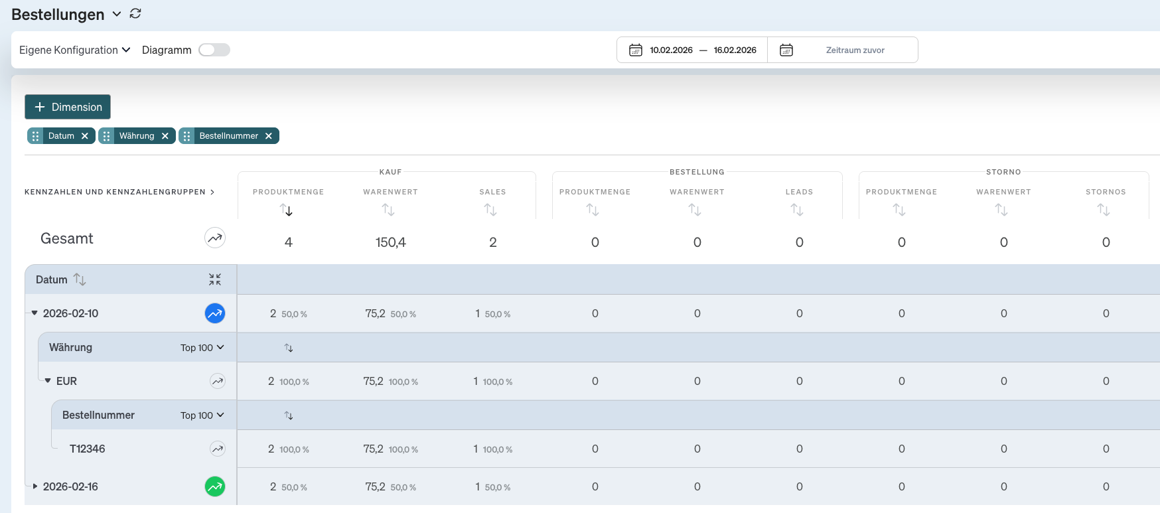Open the Eigene Konfiguration dropdown
The image size is (1160, 513).
coord(74,50)
